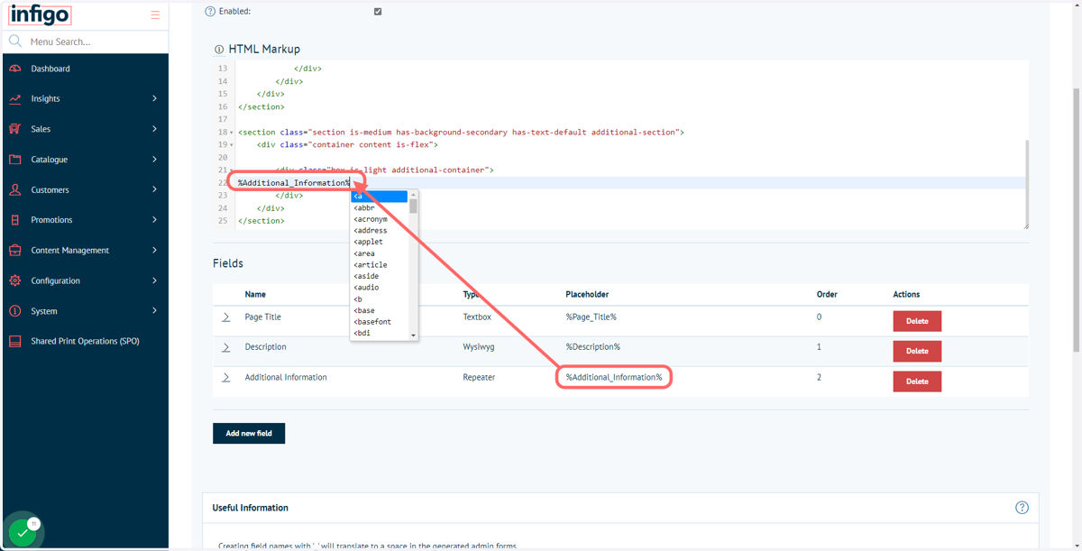The height and width of the screenshot is (551, 1082).
Task: Select <abbr autocomplete suggestion
Action: (x=380, y=208)
